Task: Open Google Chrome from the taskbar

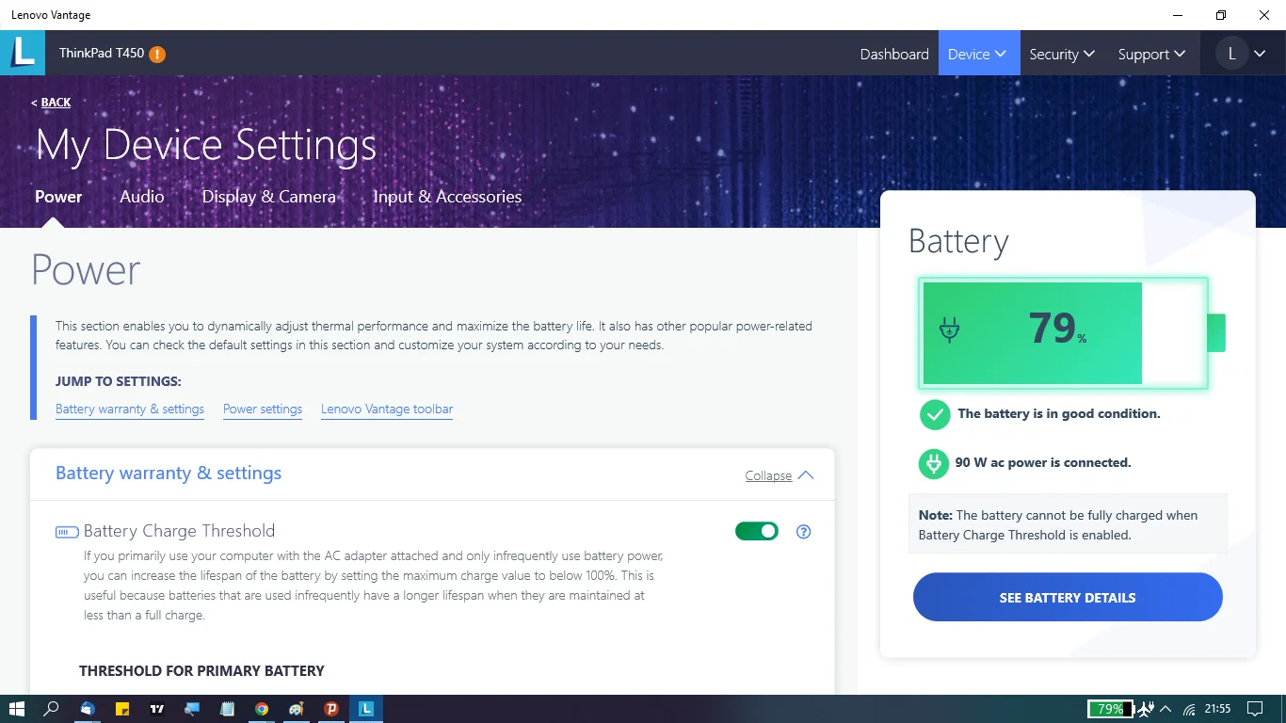Action: click(x=262, y=709)
